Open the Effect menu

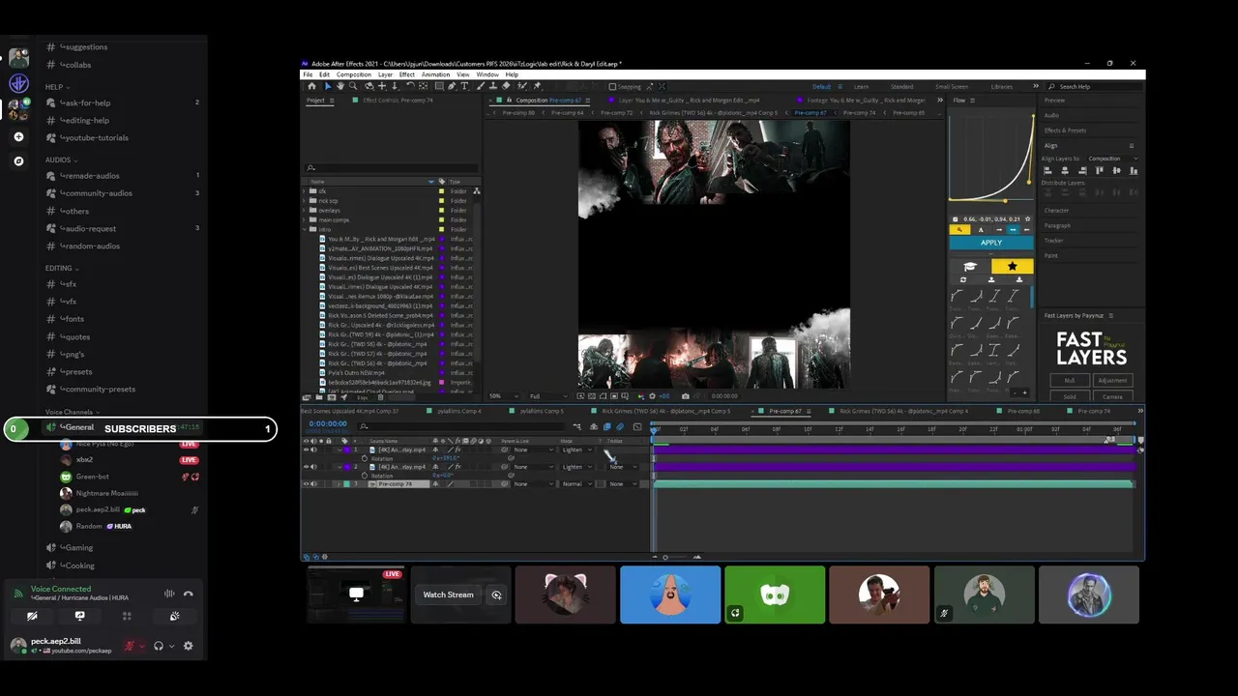coord(407,74)
